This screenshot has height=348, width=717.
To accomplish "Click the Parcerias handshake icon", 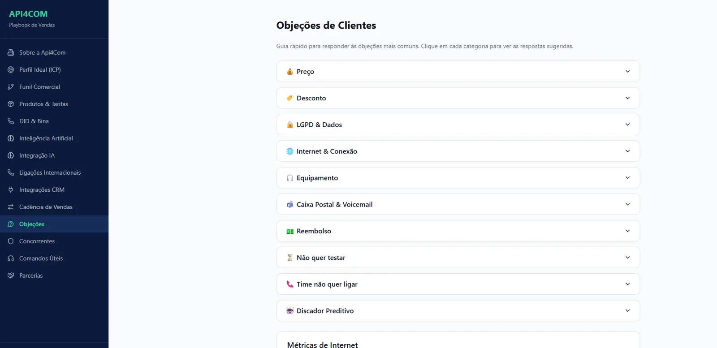I will pyautogui.click(x=11, y=275).
